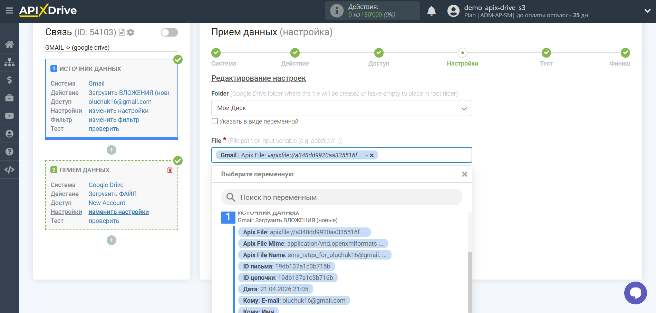Open the user profile sidebar icon
Viewport: 656px width, 313px height.
(9, 134)
